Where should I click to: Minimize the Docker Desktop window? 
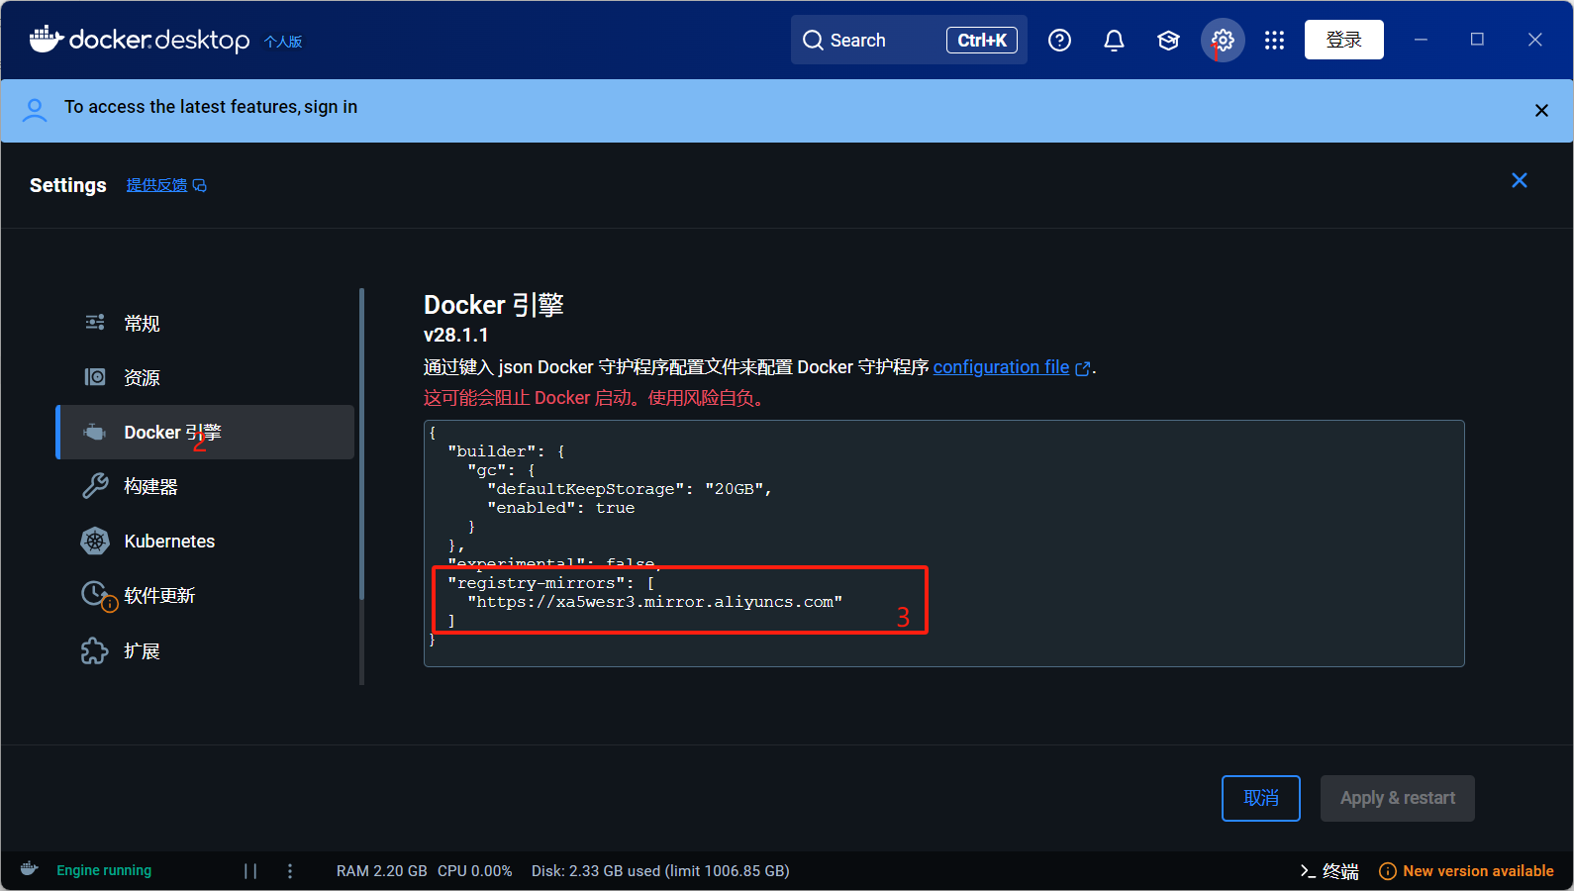coord(1421,40)
